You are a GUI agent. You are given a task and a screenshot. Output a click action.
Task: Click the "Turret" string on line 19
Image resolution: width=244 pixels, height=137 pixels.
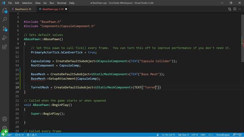point(150,88)
